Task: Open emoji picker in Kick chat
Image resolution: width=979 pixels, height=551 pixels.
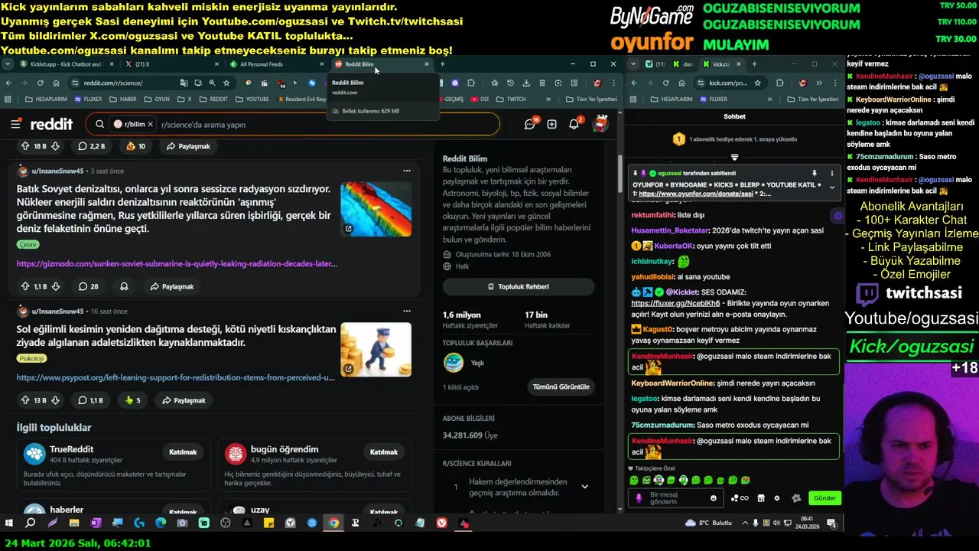Action: tap(714, 498)
